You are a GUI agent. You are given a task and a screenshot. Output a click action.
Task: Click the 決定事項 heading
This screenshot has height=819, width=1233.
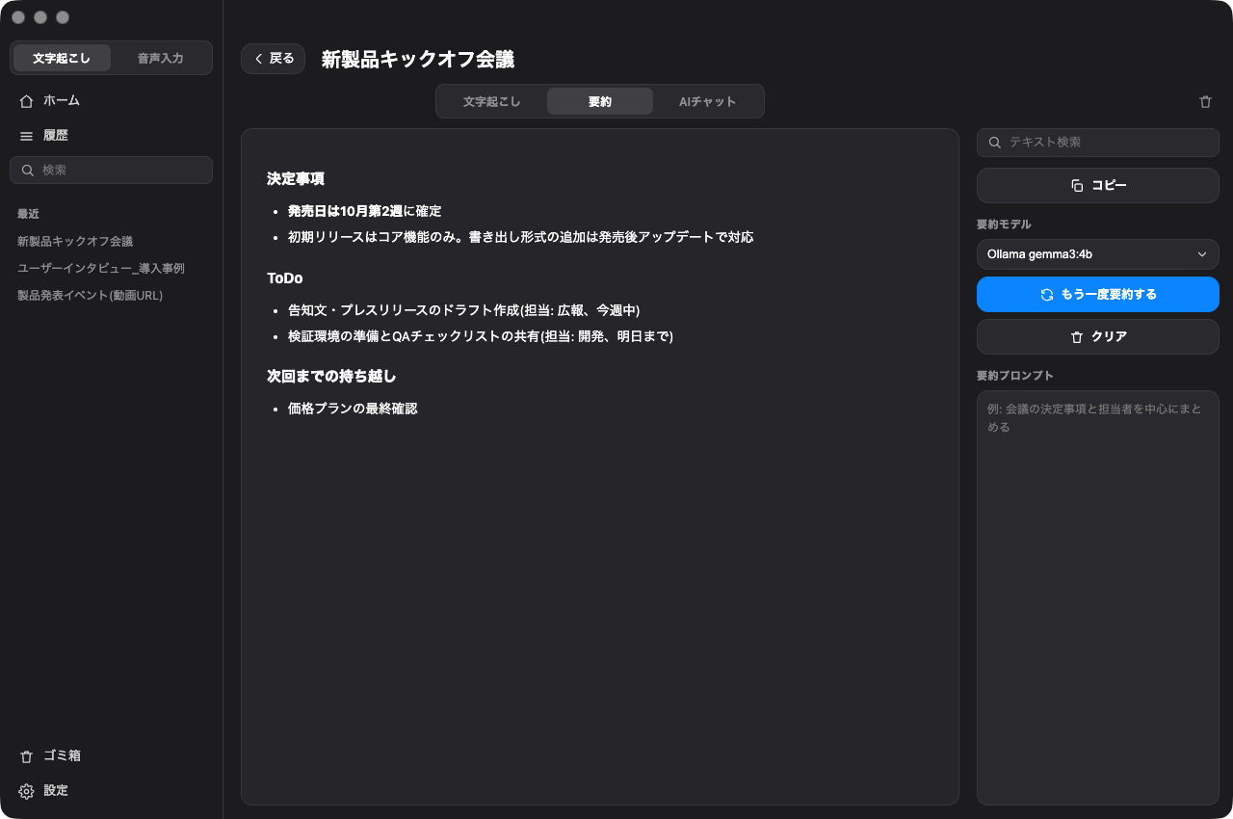[x=296, y=179]
